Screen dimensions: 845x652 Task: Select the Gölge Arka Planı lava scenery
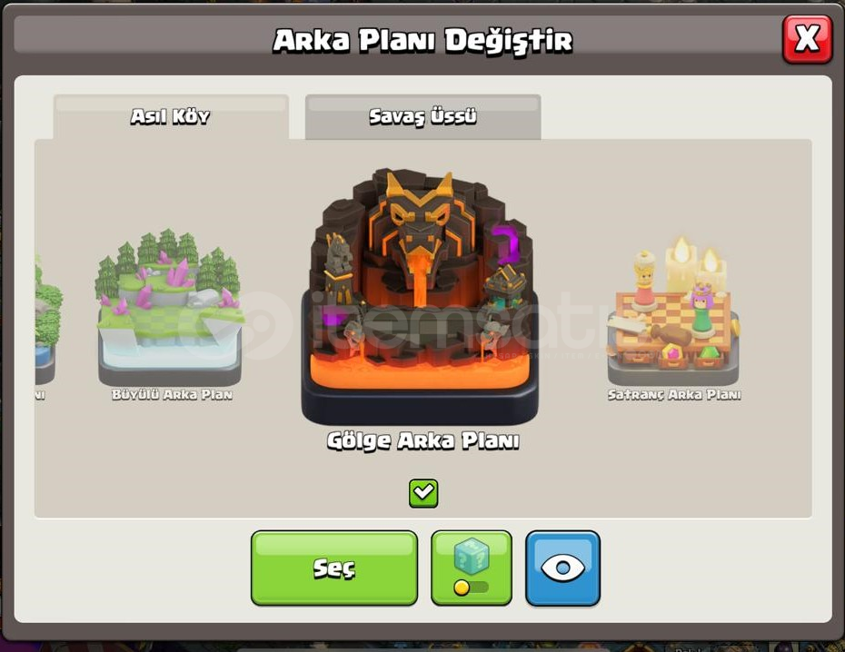420,297
